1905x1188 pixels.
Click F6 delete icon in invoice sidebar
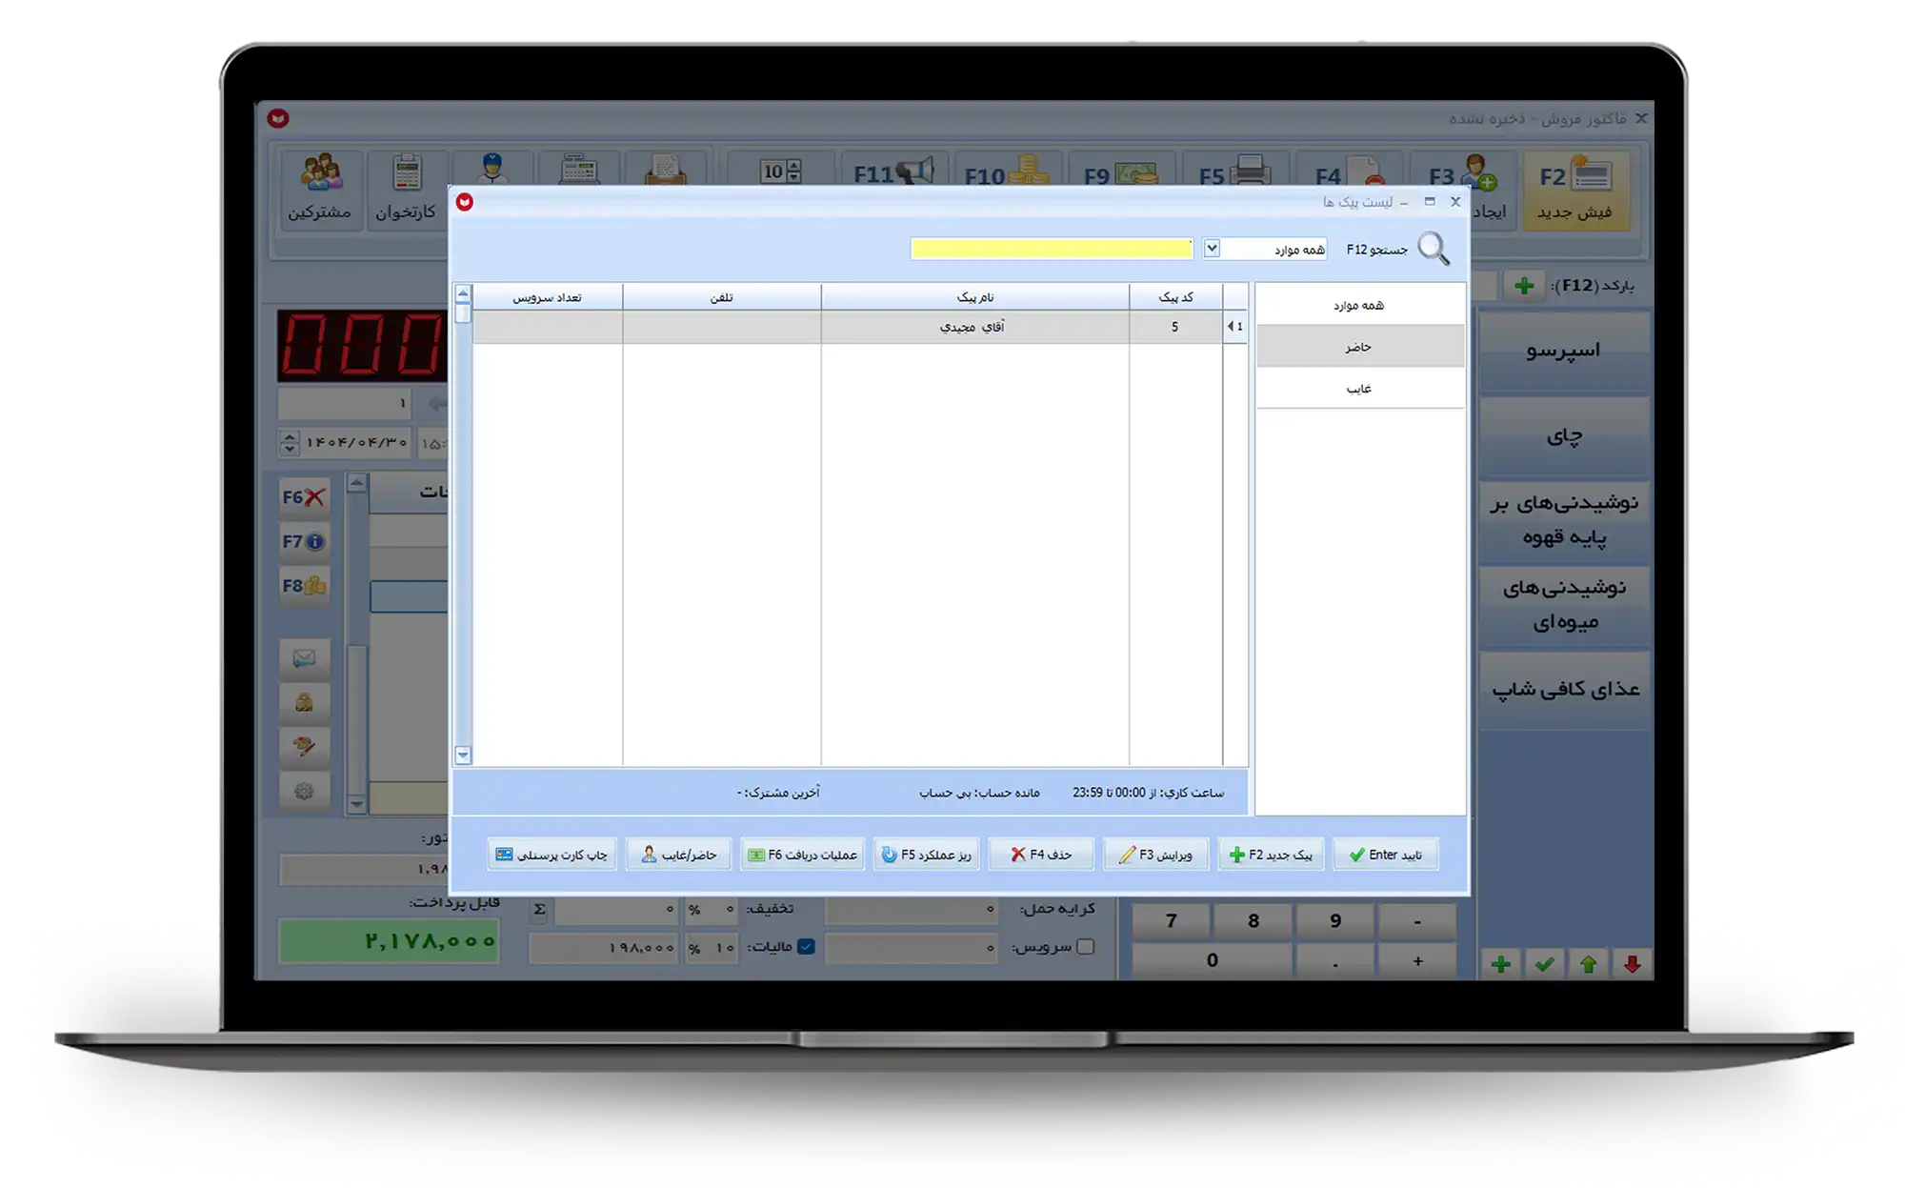[304, 497]
